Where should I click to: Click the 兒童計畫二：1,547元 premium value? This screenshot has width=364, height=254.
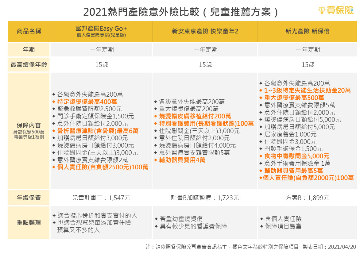[x=101, y=198]
